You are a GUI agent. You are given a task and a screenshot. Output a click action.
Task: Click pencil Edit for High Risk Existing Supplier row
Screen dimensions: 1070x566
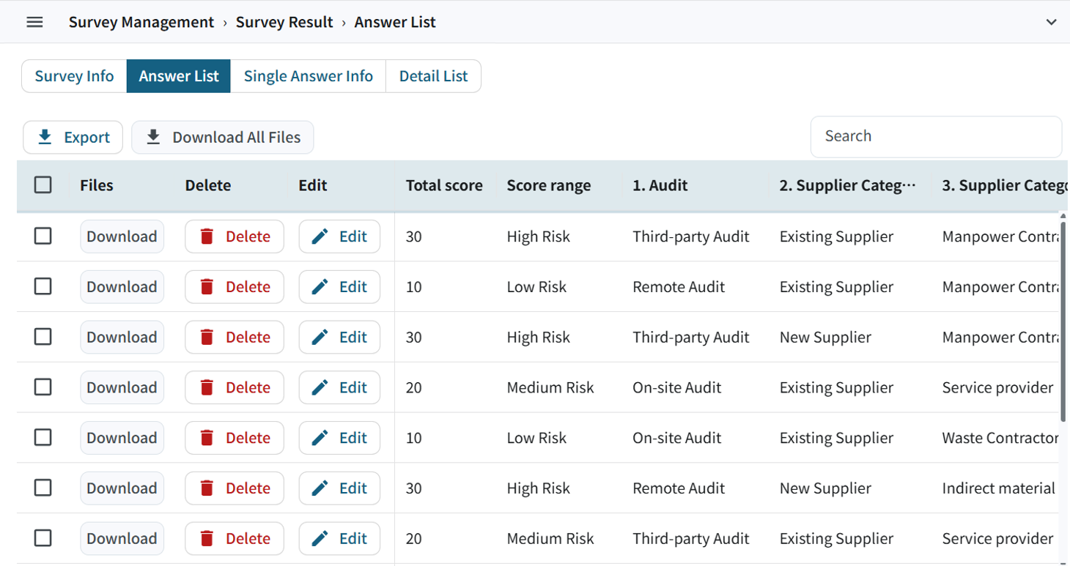(339, 237)
